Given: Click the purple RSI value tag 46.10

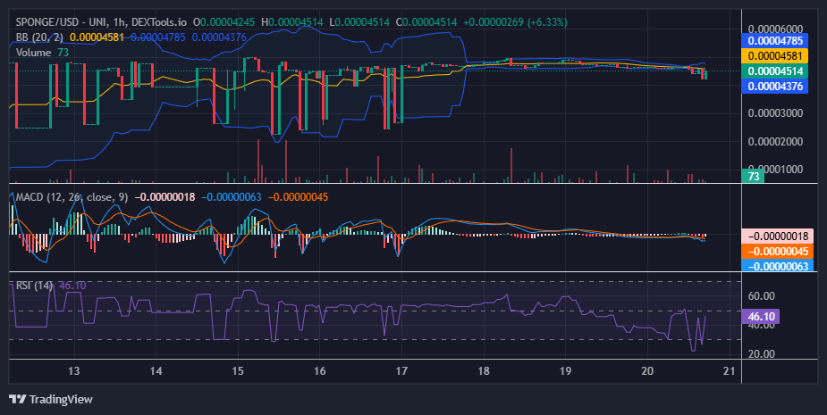Looking at the screenshot, I should (760, 317).
